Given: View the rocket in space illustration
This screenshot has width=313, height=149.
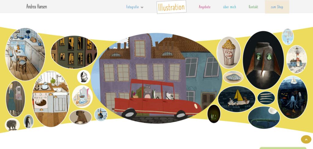Looking at the screenshot, I should coord(263,60).
